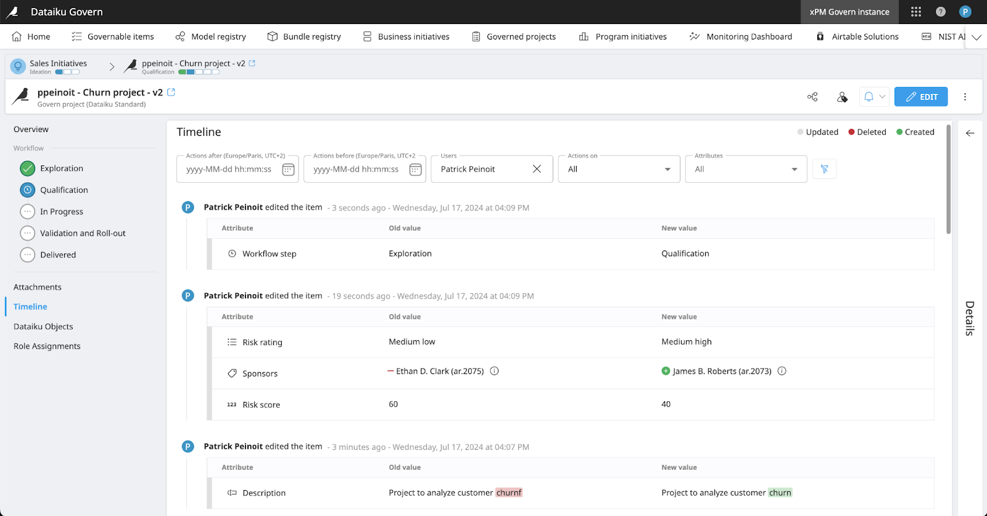Click the Dataiku bird logo in header
This screenshot has width=987, height=516.
[12, 12]
